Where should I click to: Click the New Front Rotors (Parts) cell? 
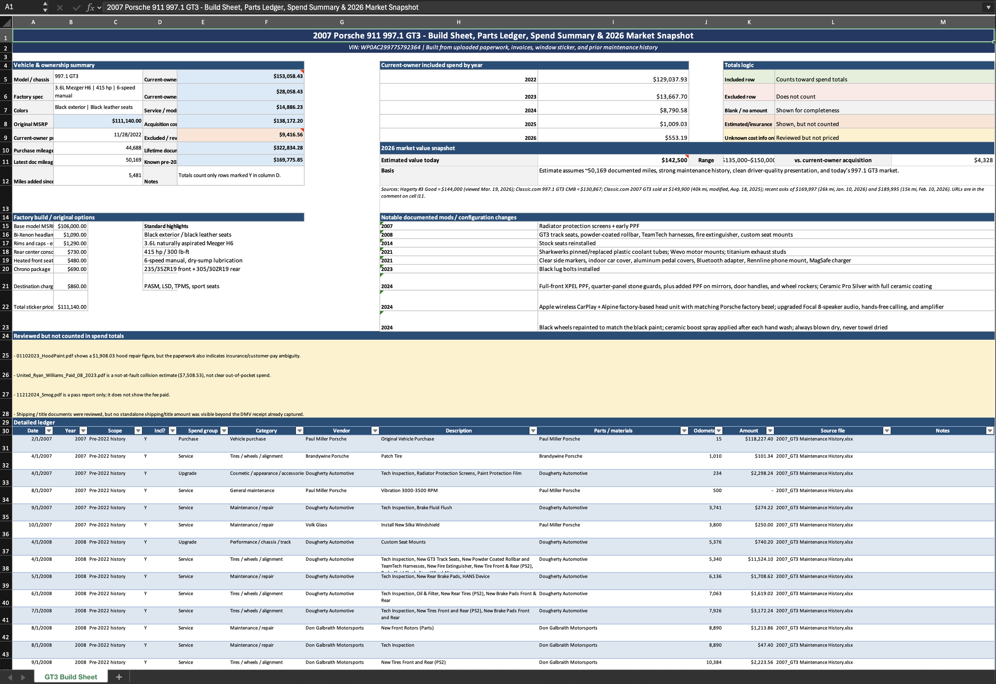tap(459, 633)
